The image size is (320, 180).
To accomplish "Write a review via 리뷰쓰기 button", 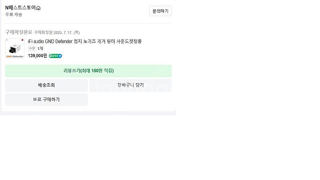I will pyautogui.click(x=88, y=71).
